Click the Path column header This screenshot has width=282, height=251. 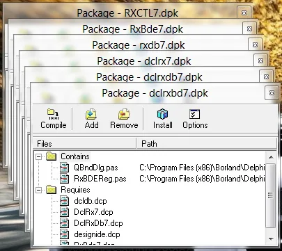(x=207, y=143)
